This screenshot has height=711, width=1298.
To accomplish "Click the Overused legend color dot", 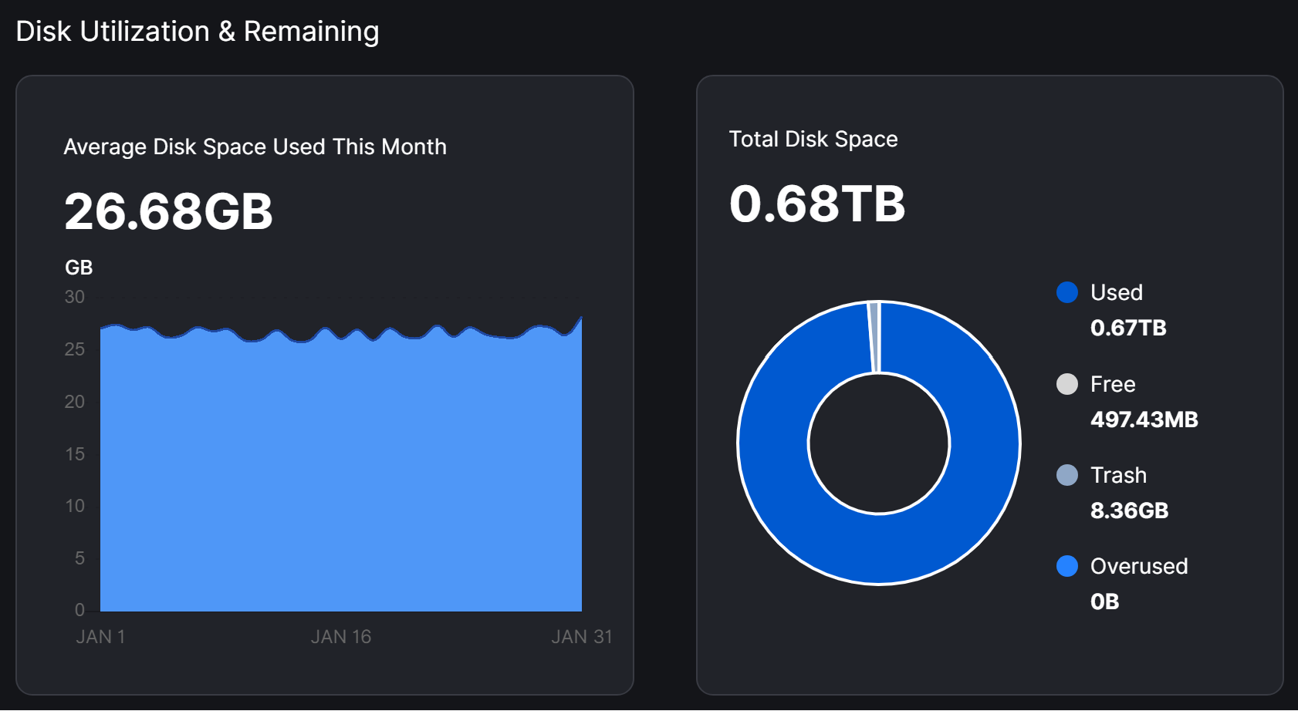I will click(1066, 566).
